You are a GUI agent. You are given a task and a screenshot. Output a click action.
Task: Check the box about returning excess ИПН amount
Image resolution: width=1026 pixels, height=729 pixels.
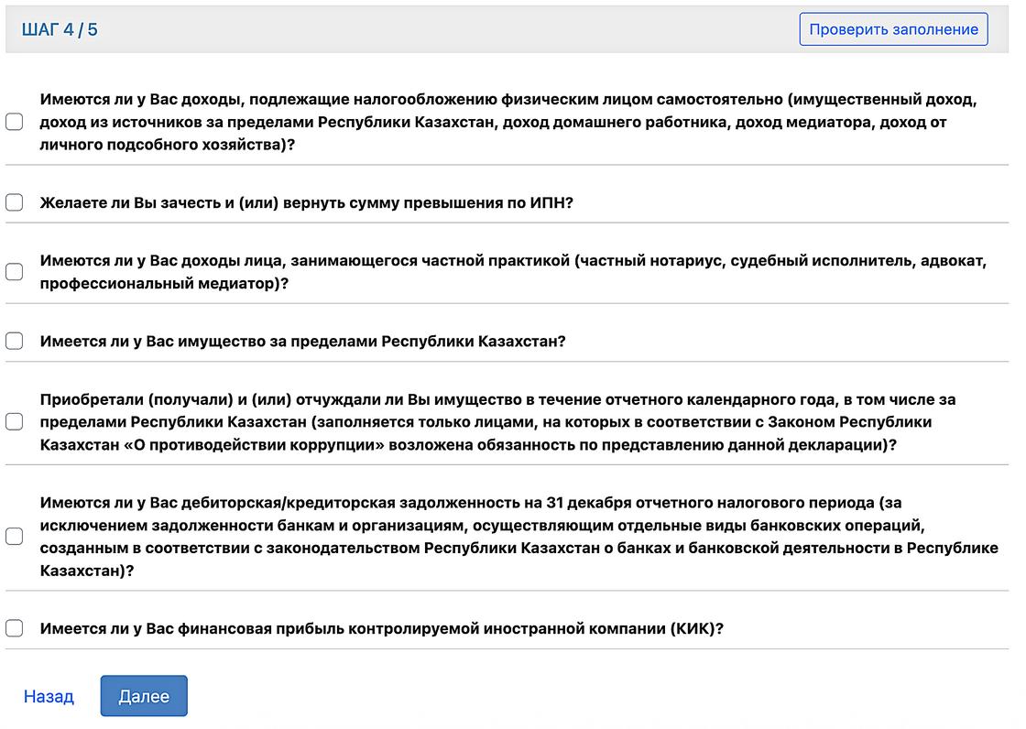tap(14, 202)
